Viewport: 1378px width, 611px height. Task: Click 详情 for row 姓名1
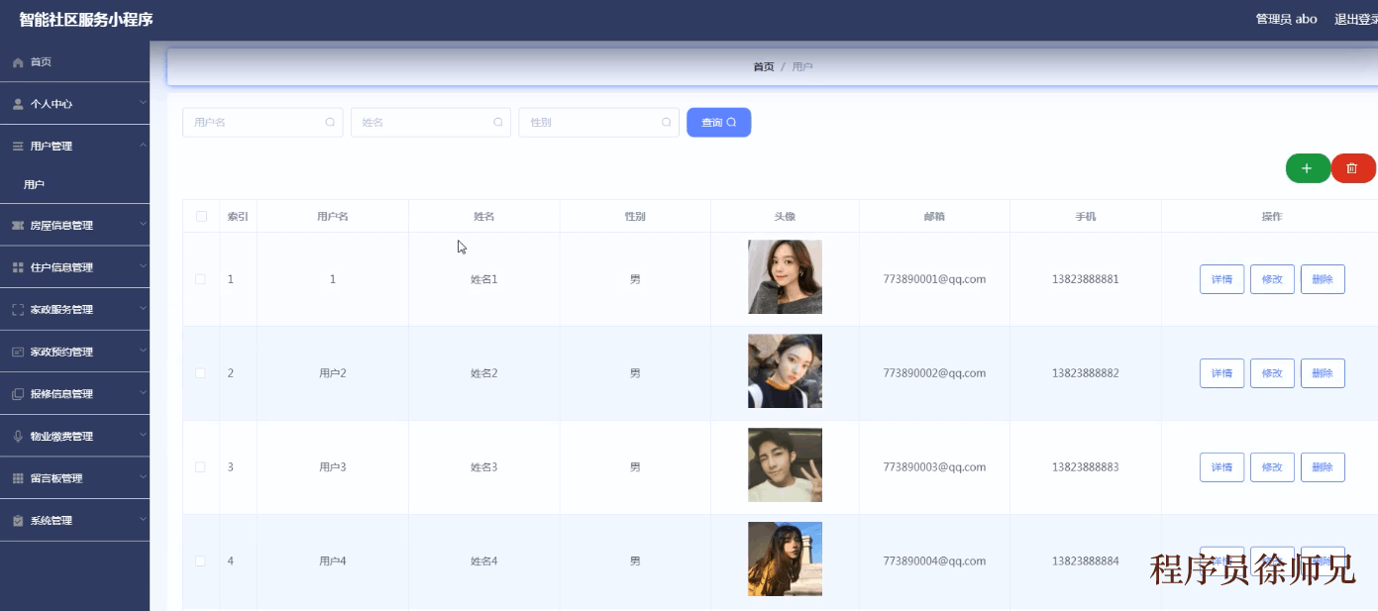[1221, 279]
